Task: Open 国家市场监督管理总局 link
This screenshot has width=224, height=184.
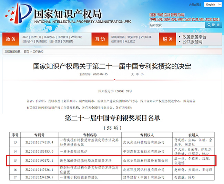Action: (167, 15)
